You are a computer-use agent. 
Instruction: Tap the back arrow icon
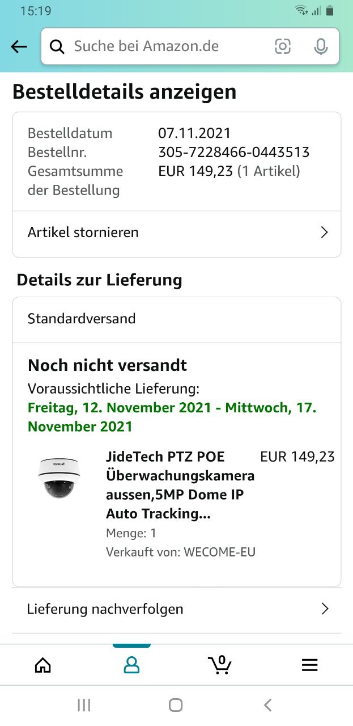click(19, 47)
